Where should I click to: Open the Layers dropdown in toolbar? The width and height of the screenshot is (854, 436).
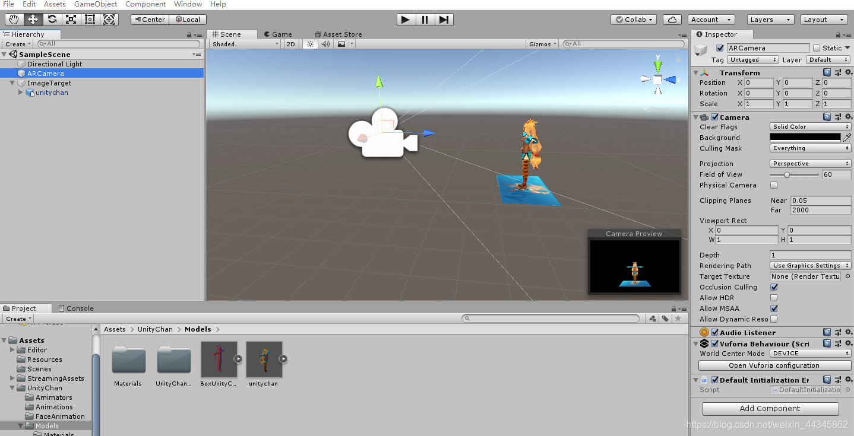pos(770,20)
